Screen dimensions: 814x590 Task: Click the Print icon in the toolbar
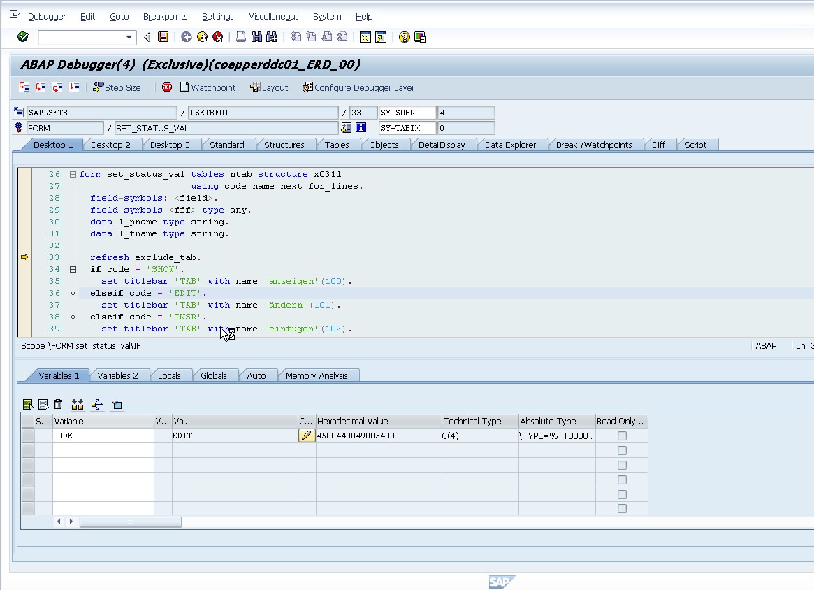(241, 37)
